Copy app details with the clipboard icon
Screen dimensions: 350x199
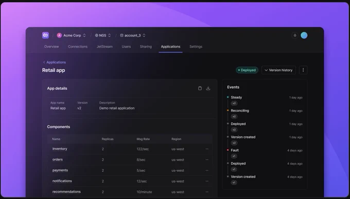pos(200,88)
